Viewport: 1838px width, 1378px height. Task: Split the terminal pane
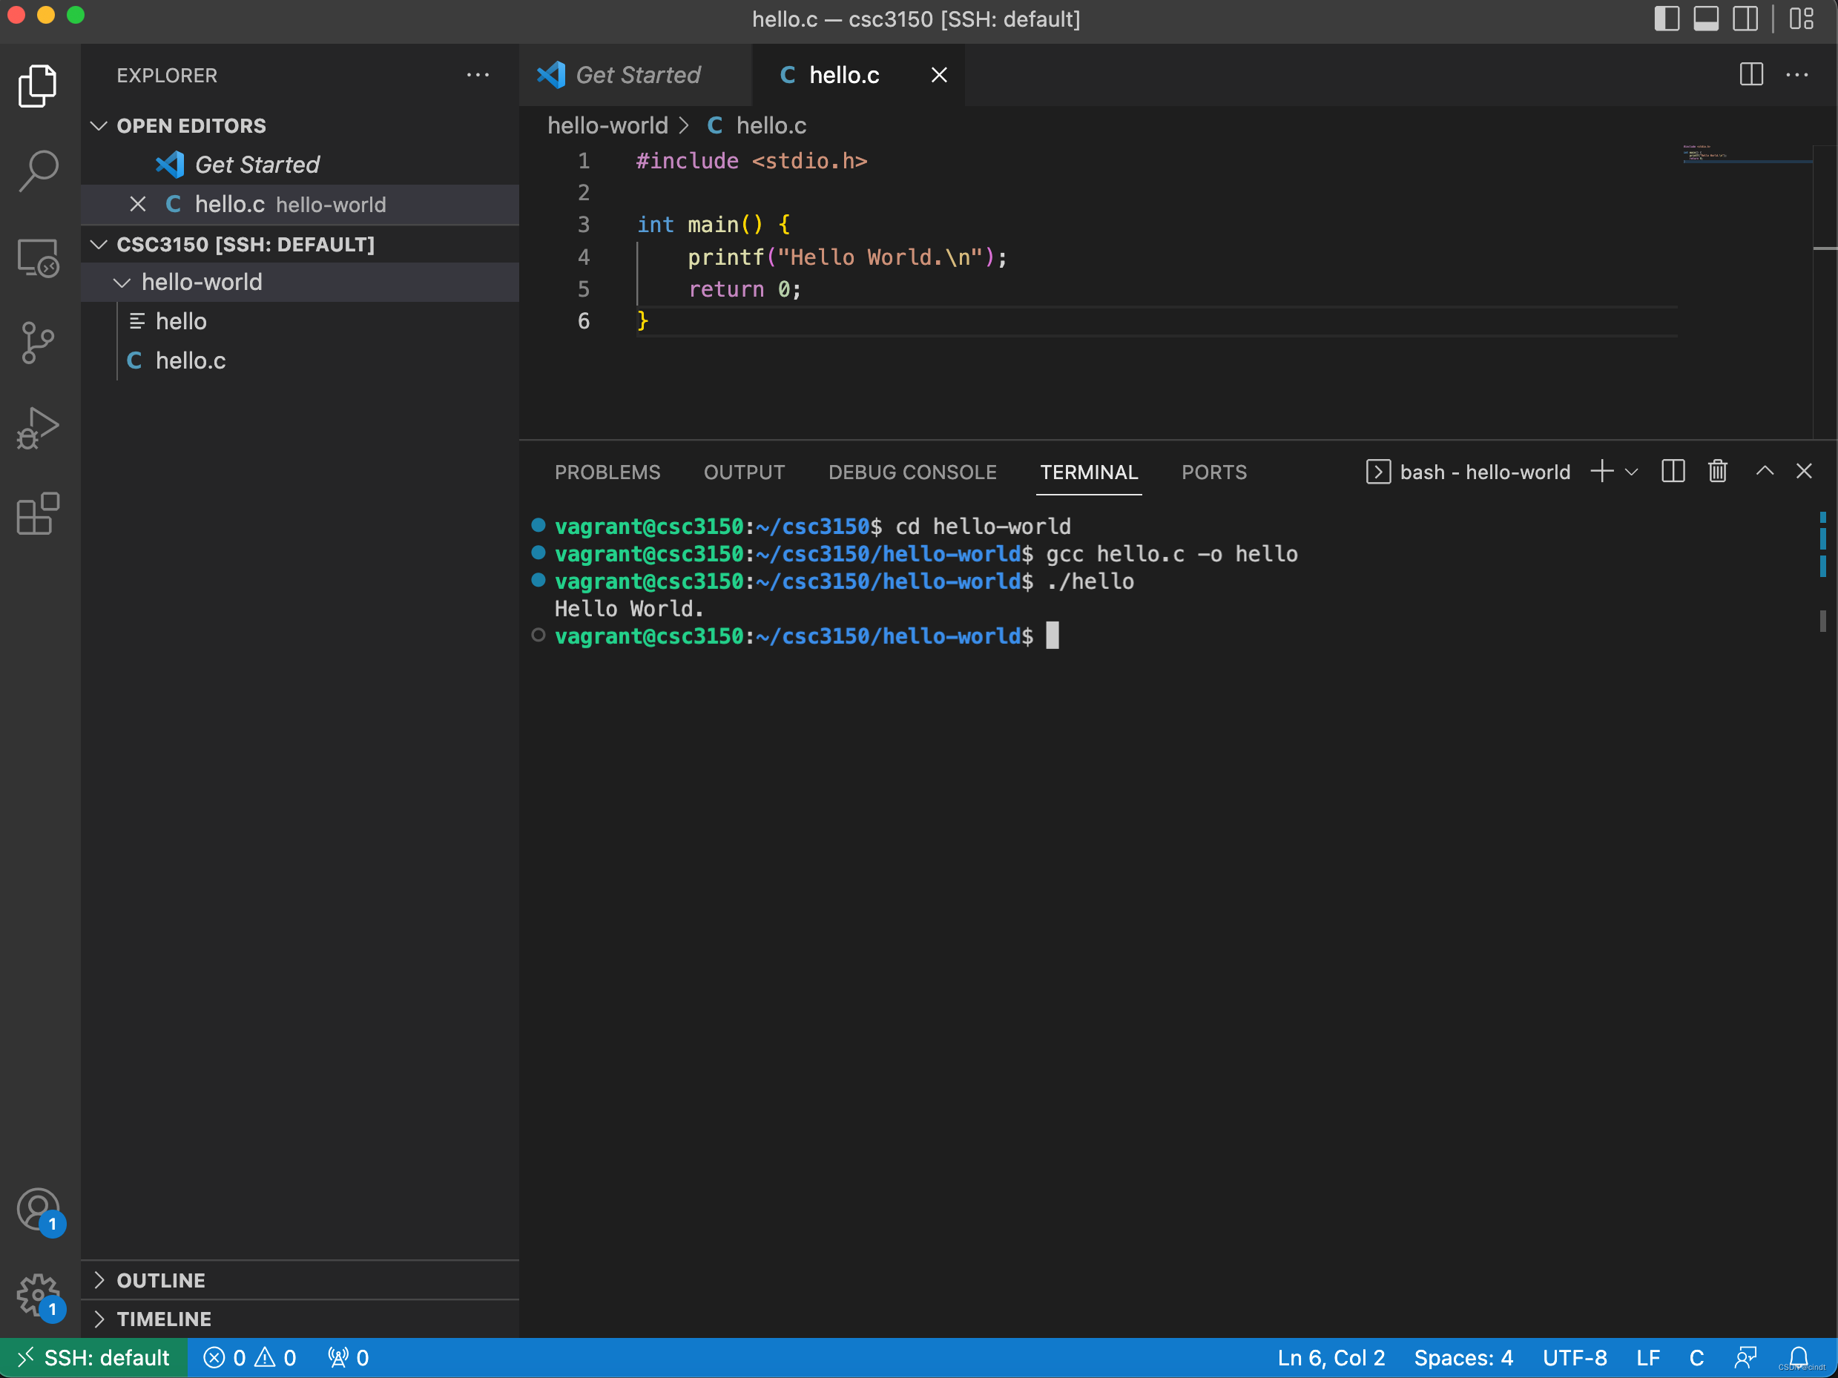click(1673, 472)
